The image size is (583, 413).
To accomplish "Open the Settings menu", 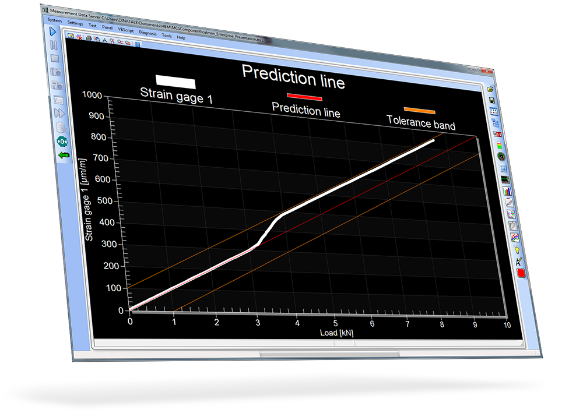I will tap(75, 23).
